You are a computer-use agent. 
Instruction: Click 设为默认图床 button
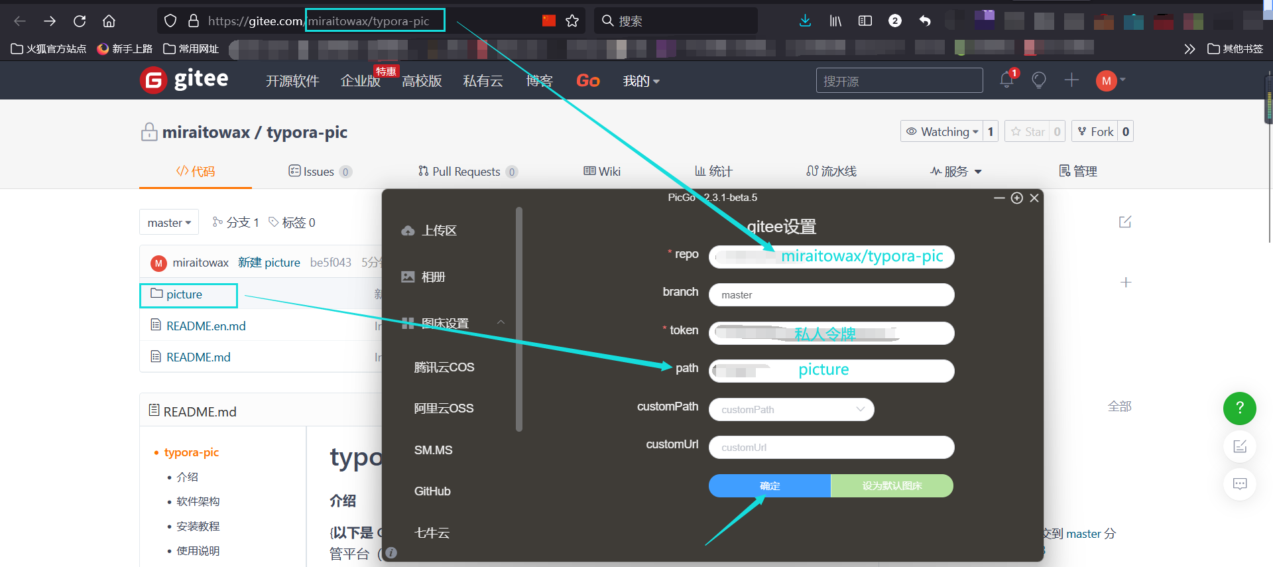click(x=892, y=486)
